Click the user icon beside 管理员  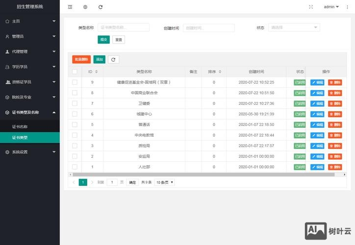(x=7, y=36)
